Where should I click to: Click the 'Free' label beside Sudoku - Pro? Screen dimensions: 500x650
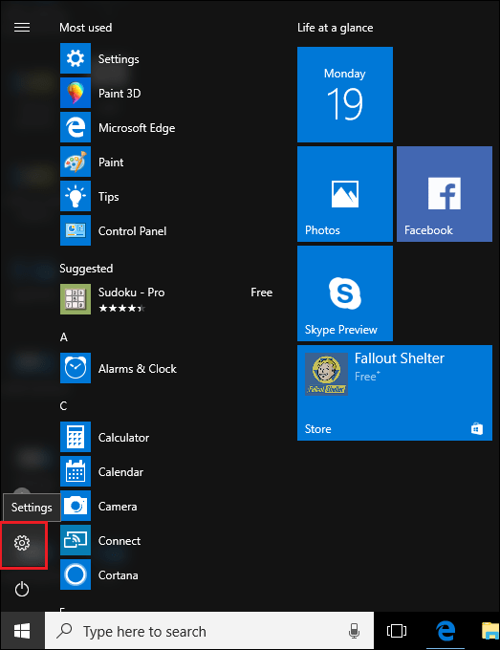(x=262, y=292)
